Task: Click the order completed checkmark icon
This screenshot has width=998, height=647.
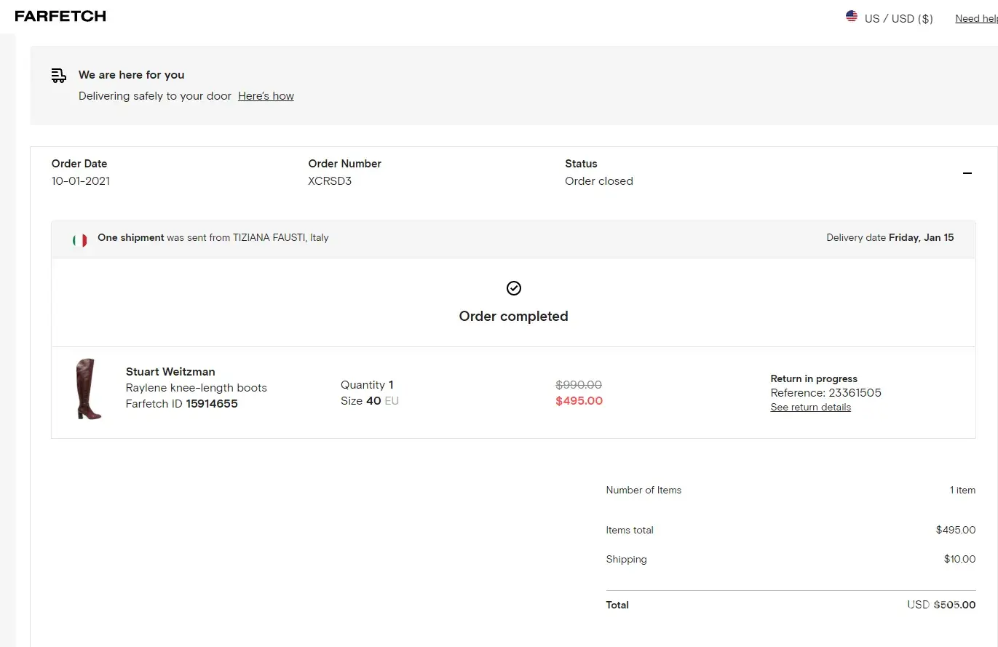Action: (x=513, y=288)
